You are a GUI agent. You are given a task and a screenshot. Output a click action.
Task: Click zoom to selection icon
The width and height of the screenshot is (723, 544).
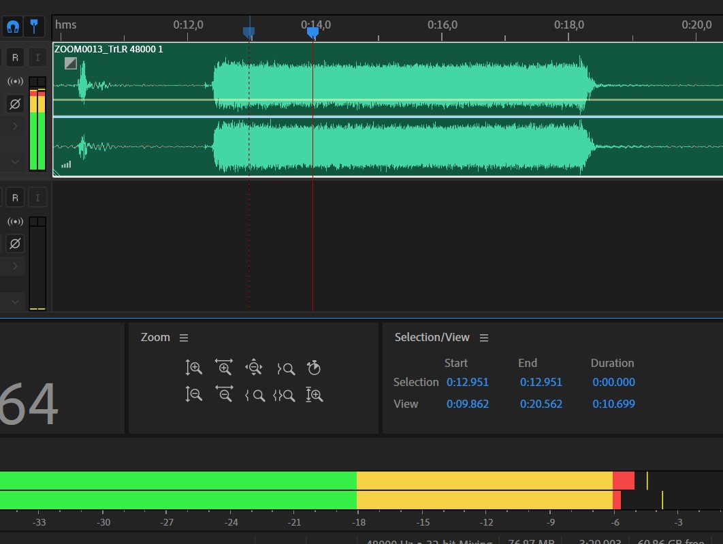point(284,395)
